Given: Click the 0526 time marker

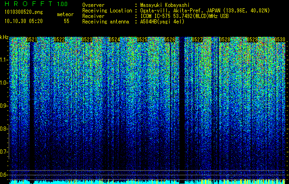Looking at the screenshot, I should point(170,40).
